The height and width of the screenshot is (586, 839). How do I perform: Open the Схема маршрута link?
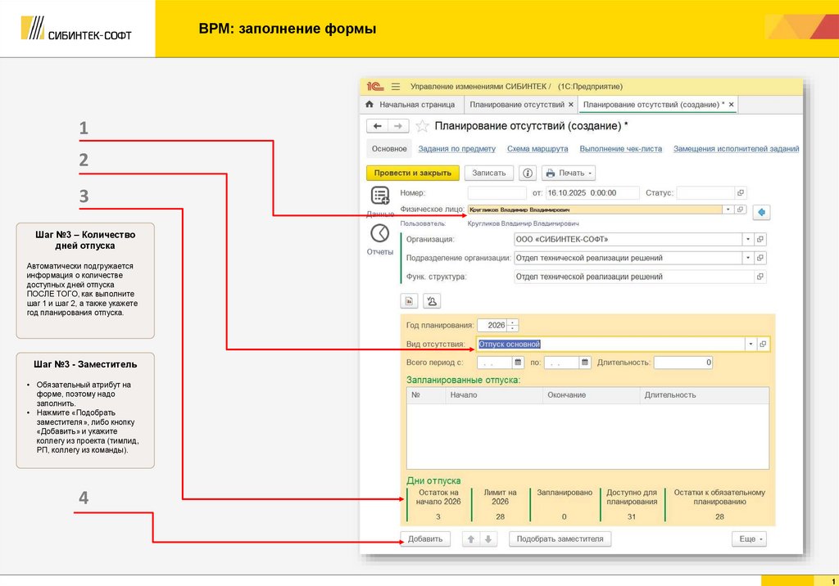point(537,149)
